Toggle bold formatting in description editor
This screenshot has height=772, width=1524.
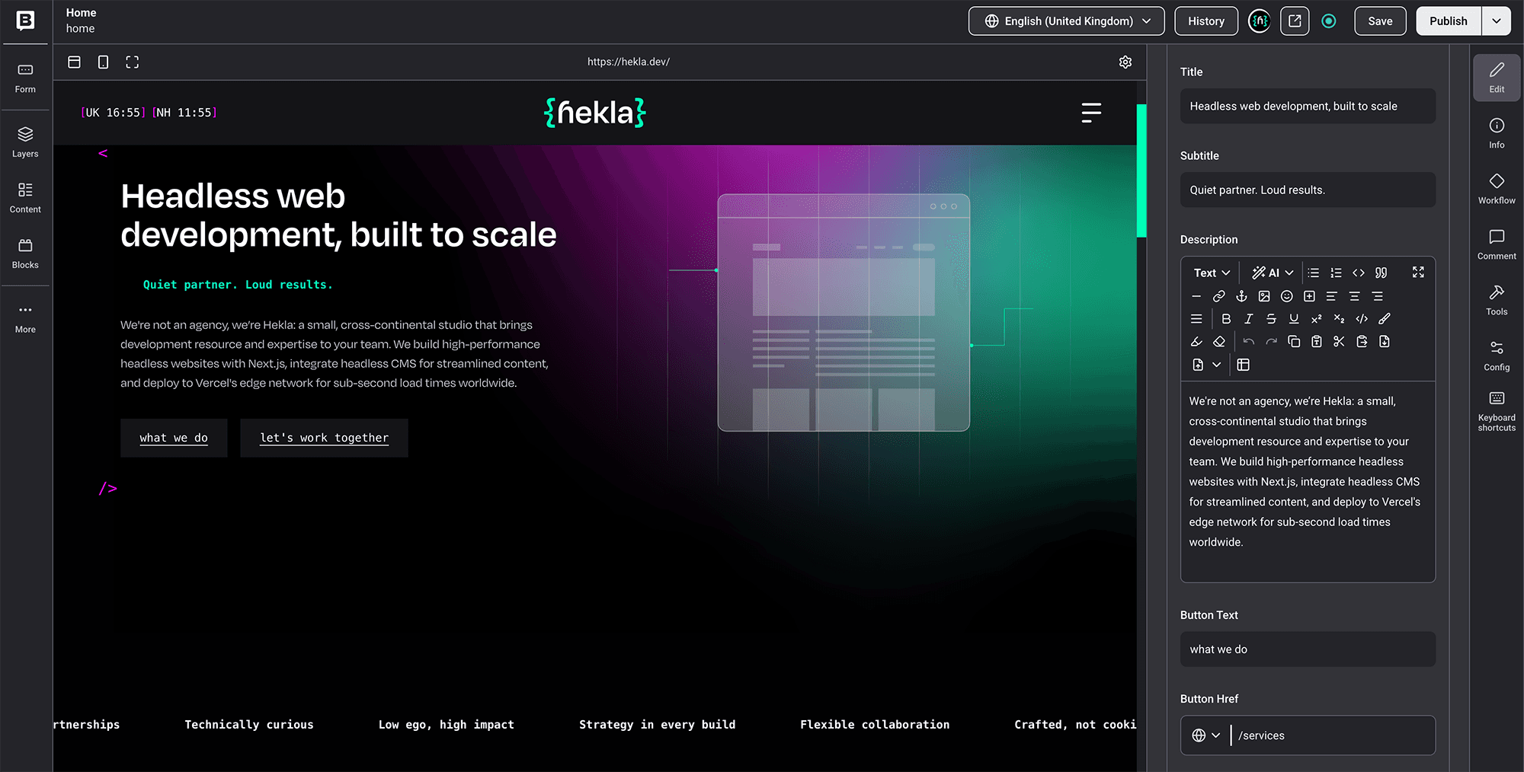click(1226, 319)
